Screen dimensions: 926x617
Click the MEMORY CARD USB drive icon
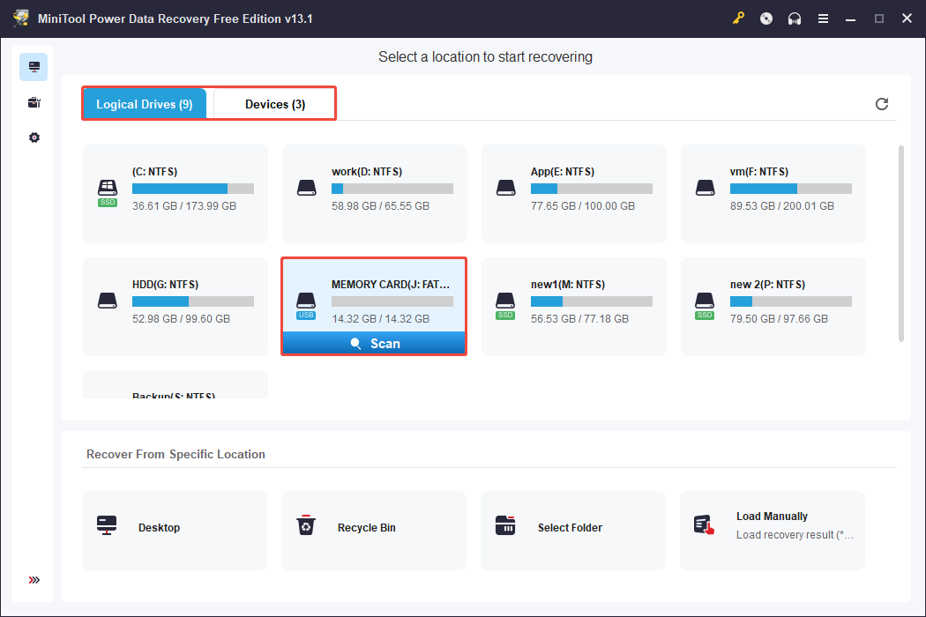pyautogui.click(x=306, y=306)
